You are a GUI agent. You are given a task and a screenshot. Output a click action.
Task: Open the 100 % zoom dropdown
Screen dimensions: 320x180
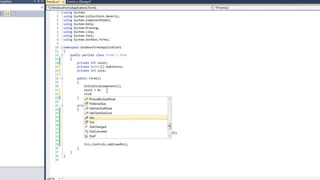[x=59, y=178]
